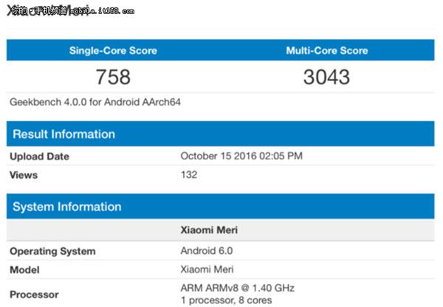Select the Android 6.0 value
Viewport: 443px width, 307px height.
coord(207,250)
